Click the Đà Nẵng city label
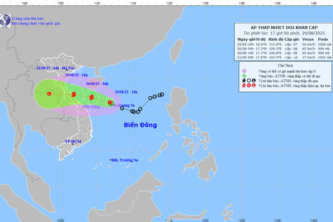 click(92, 107)
